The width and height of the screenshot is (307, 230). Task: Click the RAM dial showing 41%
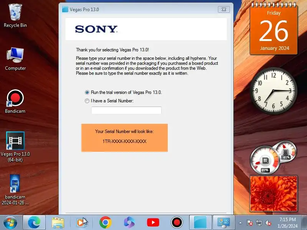pos(286,151)
